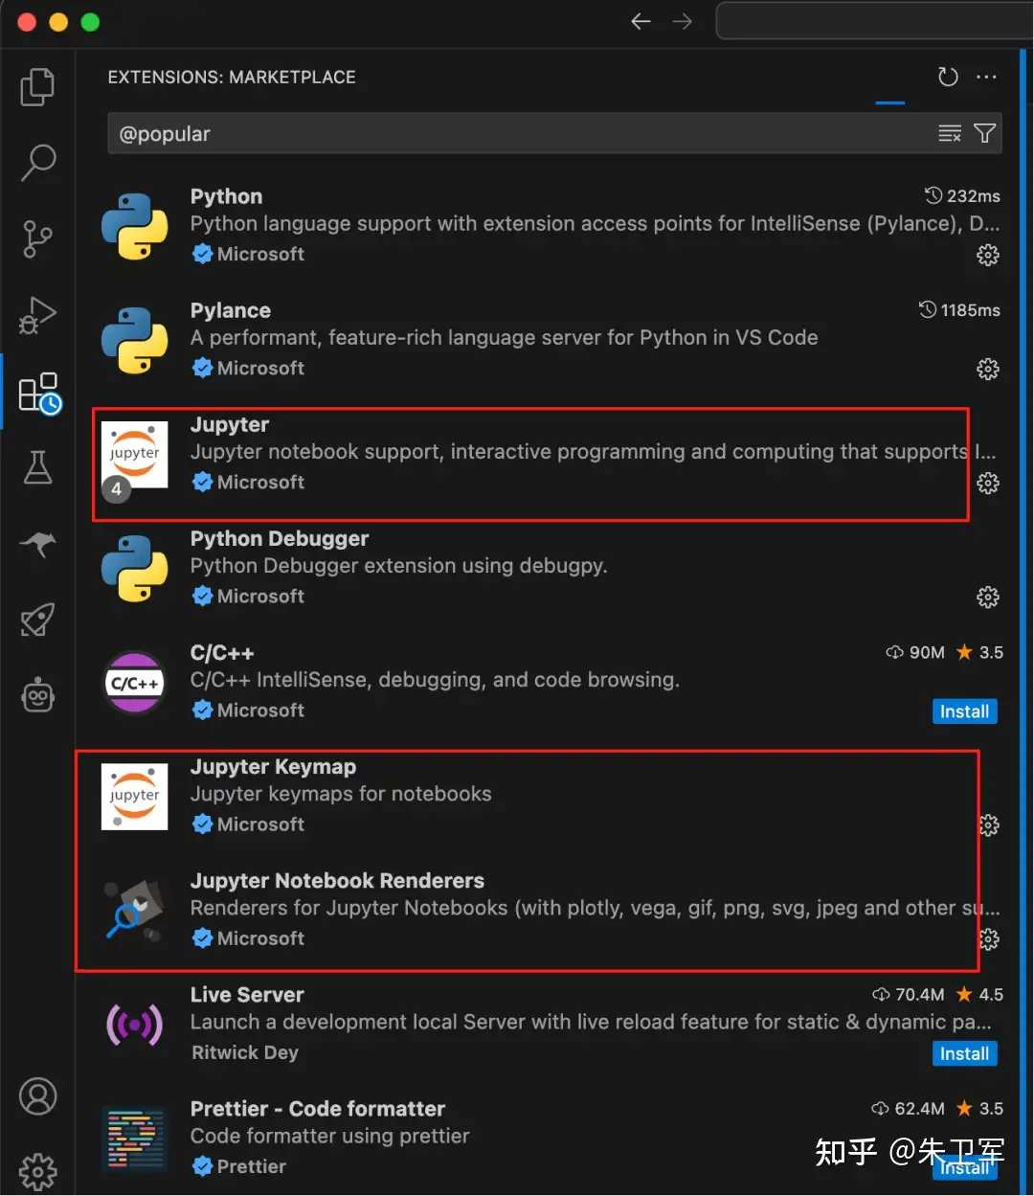Go forward with the right arrow
The image size is (1034, 1196).
[682, 21]
